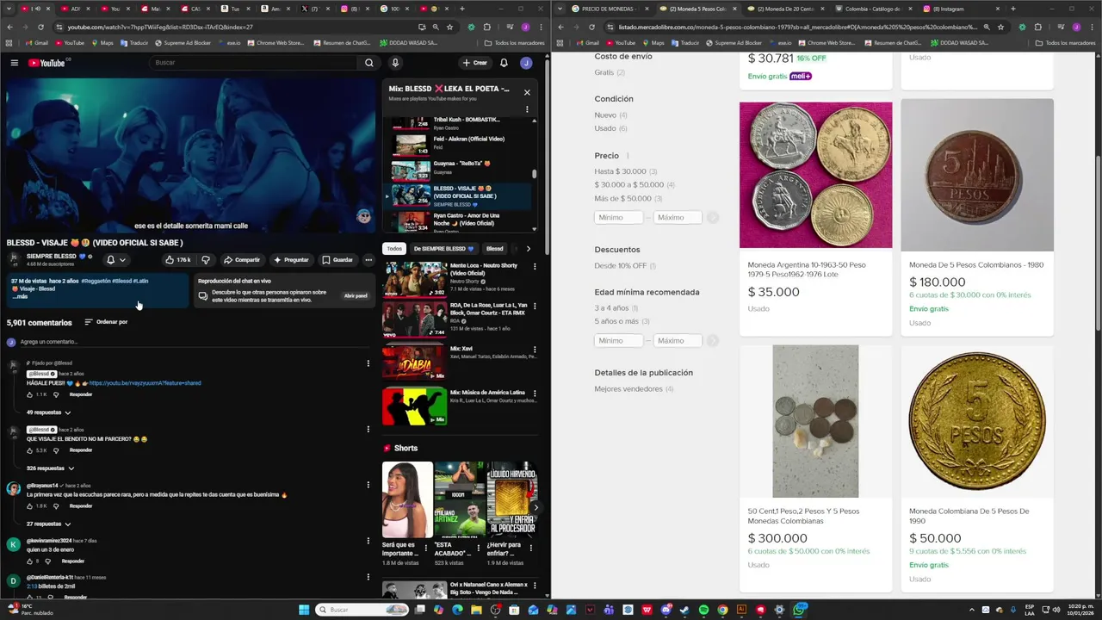The image size is (1102, 620).
Task: Click the Crear button in YouTube header
Action: [x=474, y=62]
